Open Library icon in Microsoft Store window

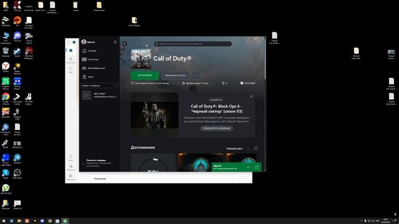click(x=70, y=177)
